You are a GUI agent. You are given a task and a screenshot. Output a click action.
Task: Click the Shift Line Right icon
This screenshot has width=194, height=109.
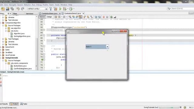click(x=99, y=17)
